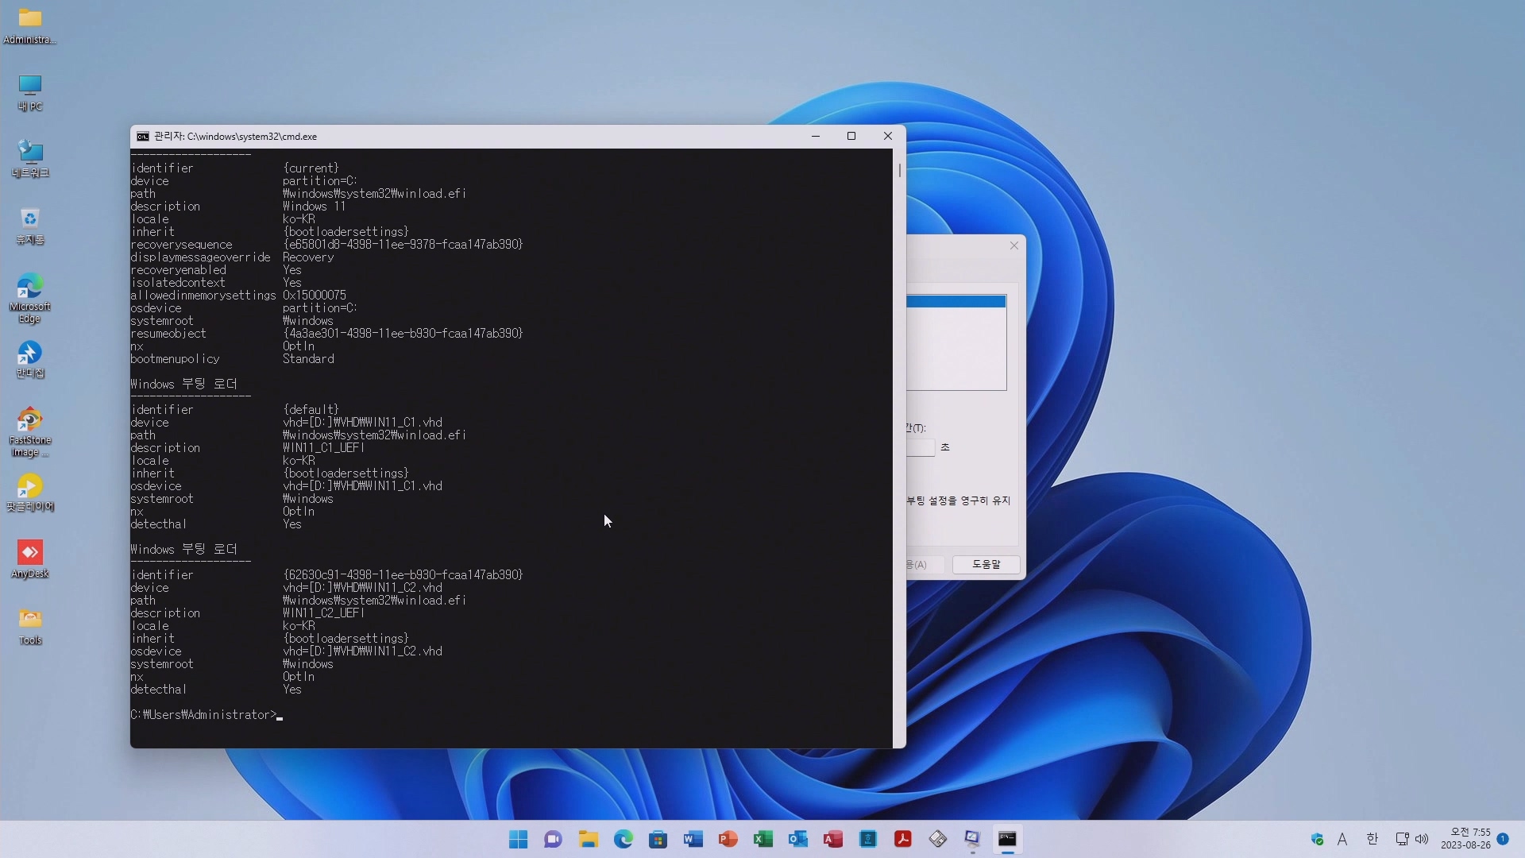Open PowerPoint from the taskbar
Screen dimensions: 1525x858
point(728,839)
